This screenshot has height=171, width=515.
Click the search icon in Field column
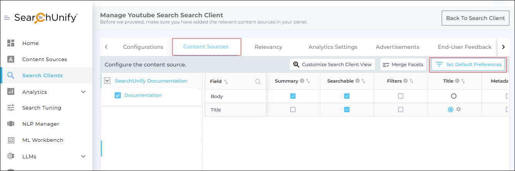point(258,81)
